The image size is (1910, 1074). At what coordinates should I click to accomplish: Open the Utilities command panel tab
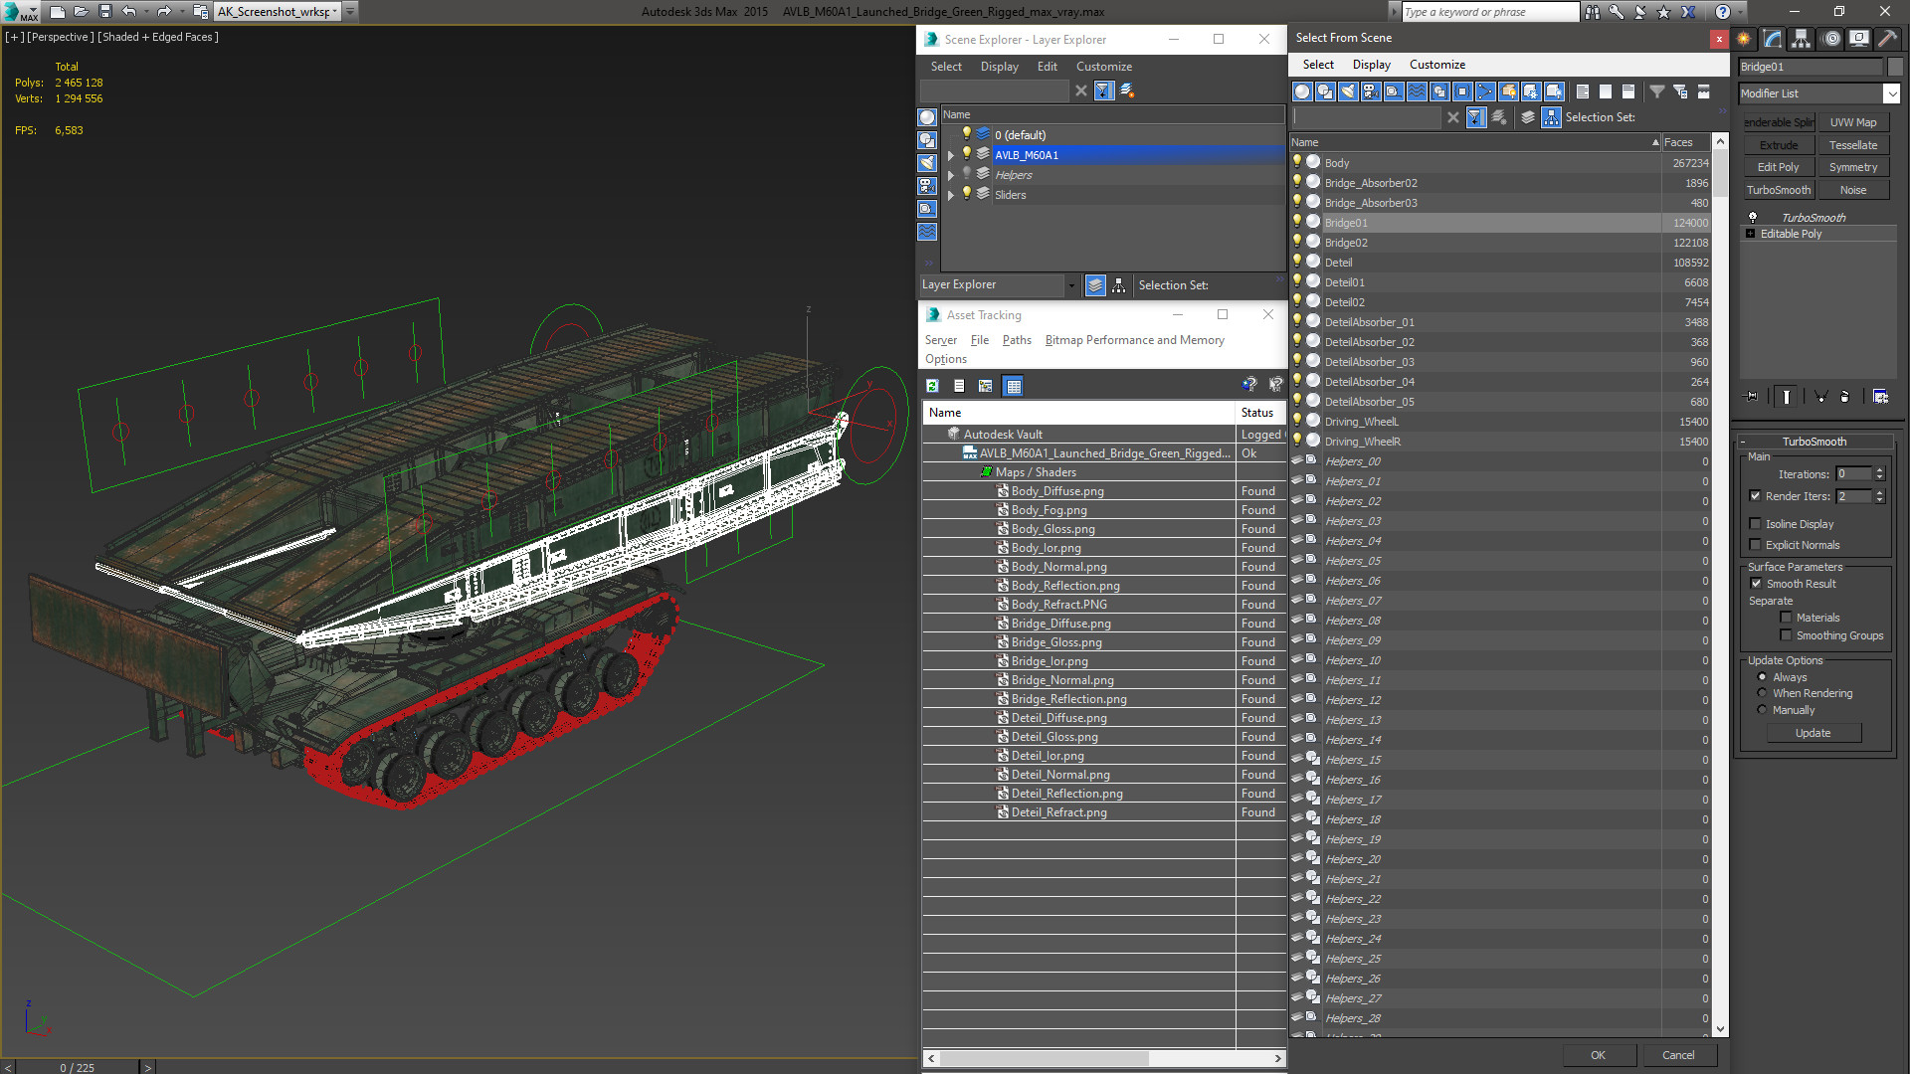(x=1887, y=39)
